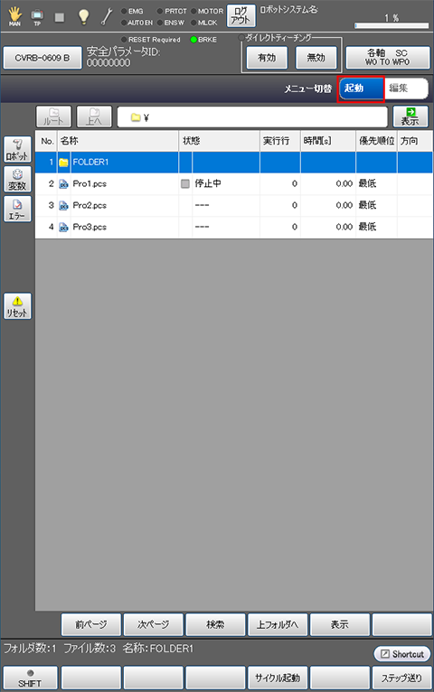The width and height of the screenshot is (434, 692).
Task: Switch menu to 起動 tab
Action: click(x=361, y=89)
